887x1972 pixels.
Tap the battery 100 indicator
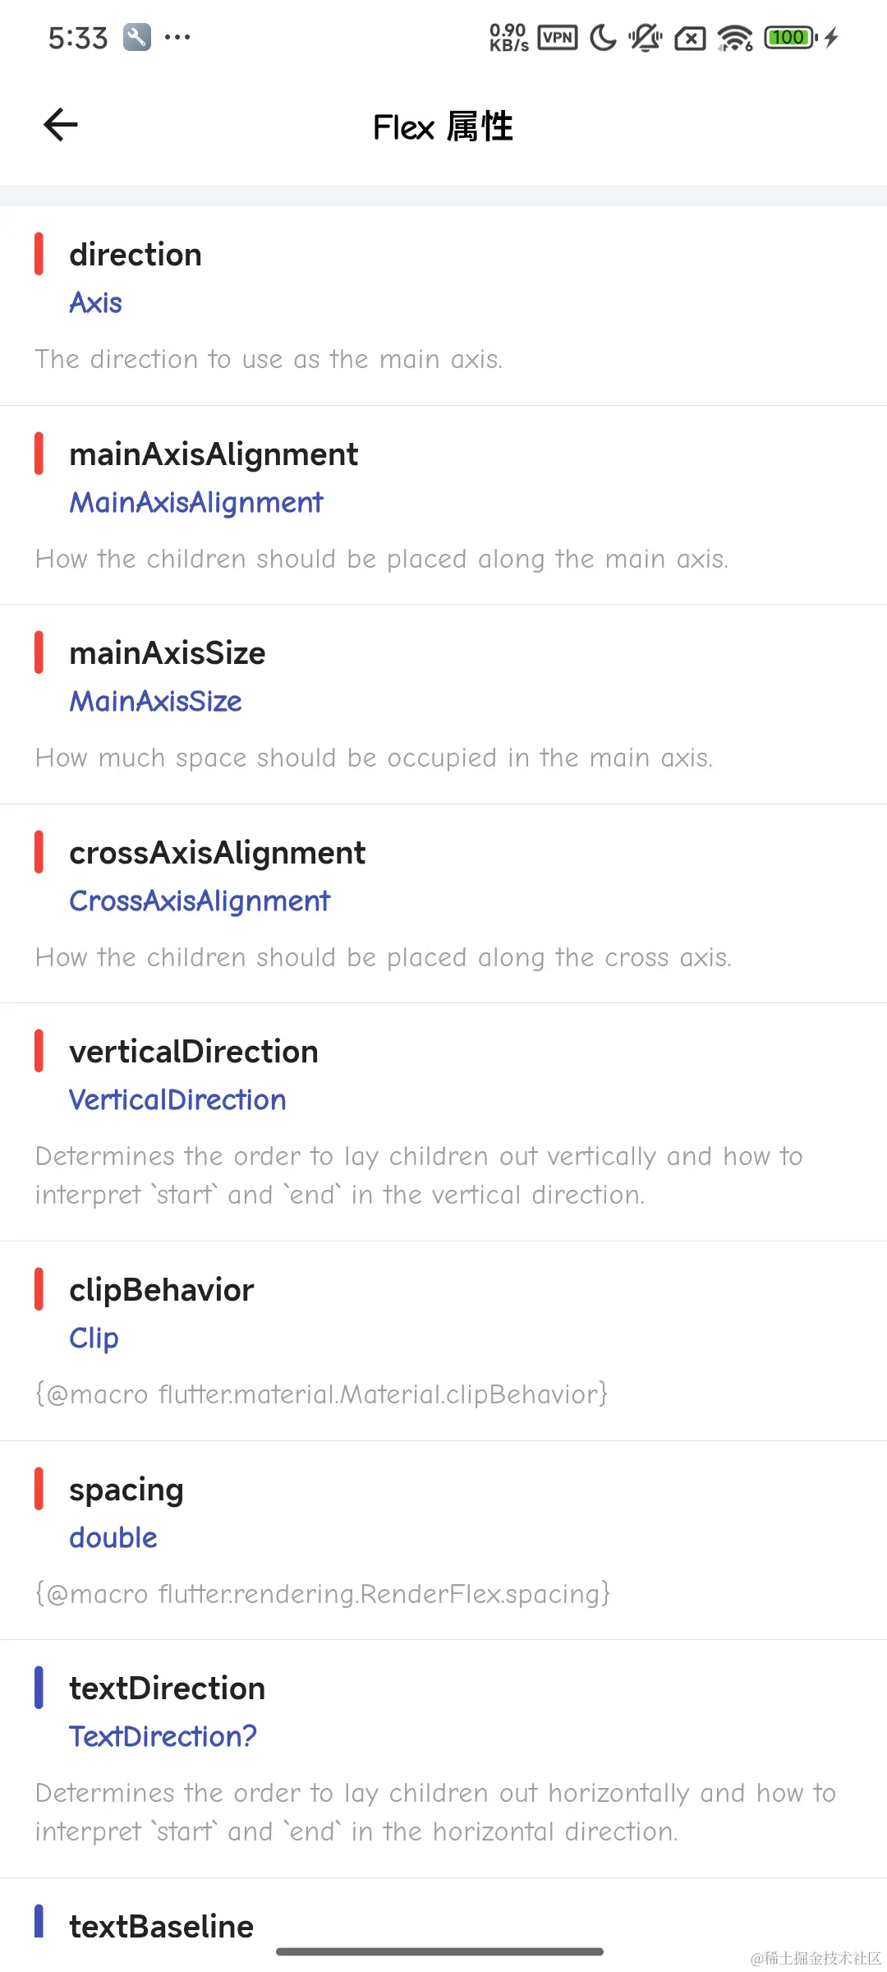click(790, 38)
